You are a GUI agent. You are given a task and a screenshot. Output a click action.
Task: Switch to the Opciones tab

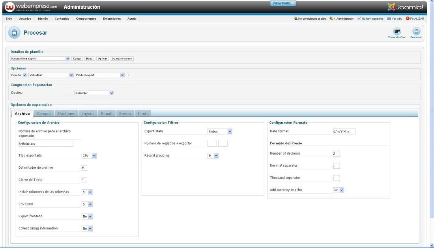point(66,114)
